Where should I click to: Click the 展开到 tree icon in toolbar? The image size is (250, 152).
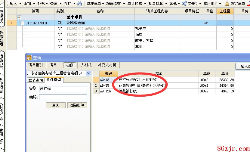point(184,4)
